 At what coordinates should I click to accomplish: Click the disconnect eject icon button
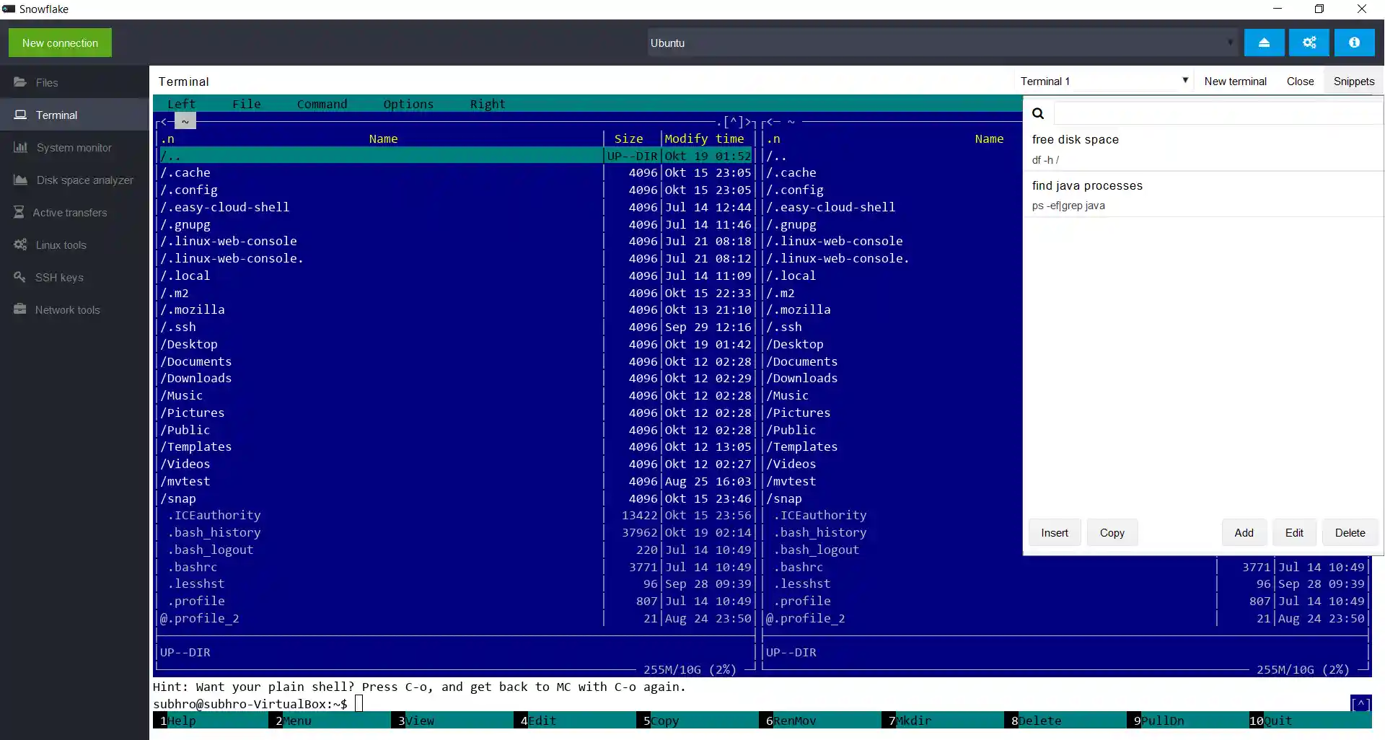click(x=1264, y=43)
